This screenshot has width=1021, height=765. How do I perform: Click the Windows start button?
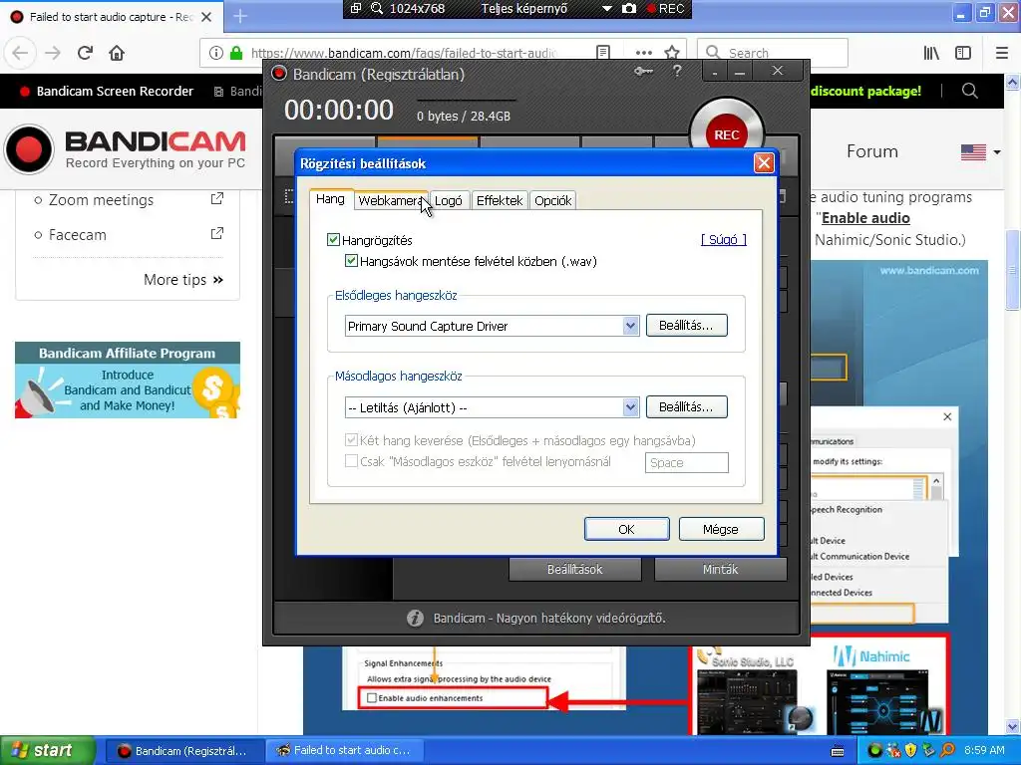pos(48,750)
